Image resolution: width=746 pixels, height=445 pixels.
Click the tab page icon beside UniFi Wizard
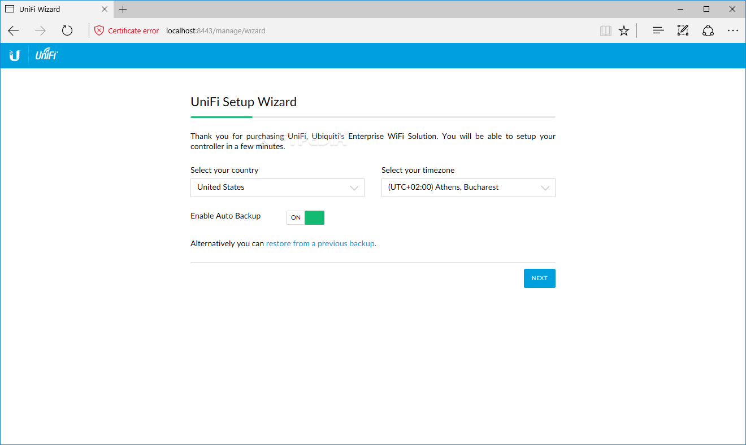click(x=10, y=9)
